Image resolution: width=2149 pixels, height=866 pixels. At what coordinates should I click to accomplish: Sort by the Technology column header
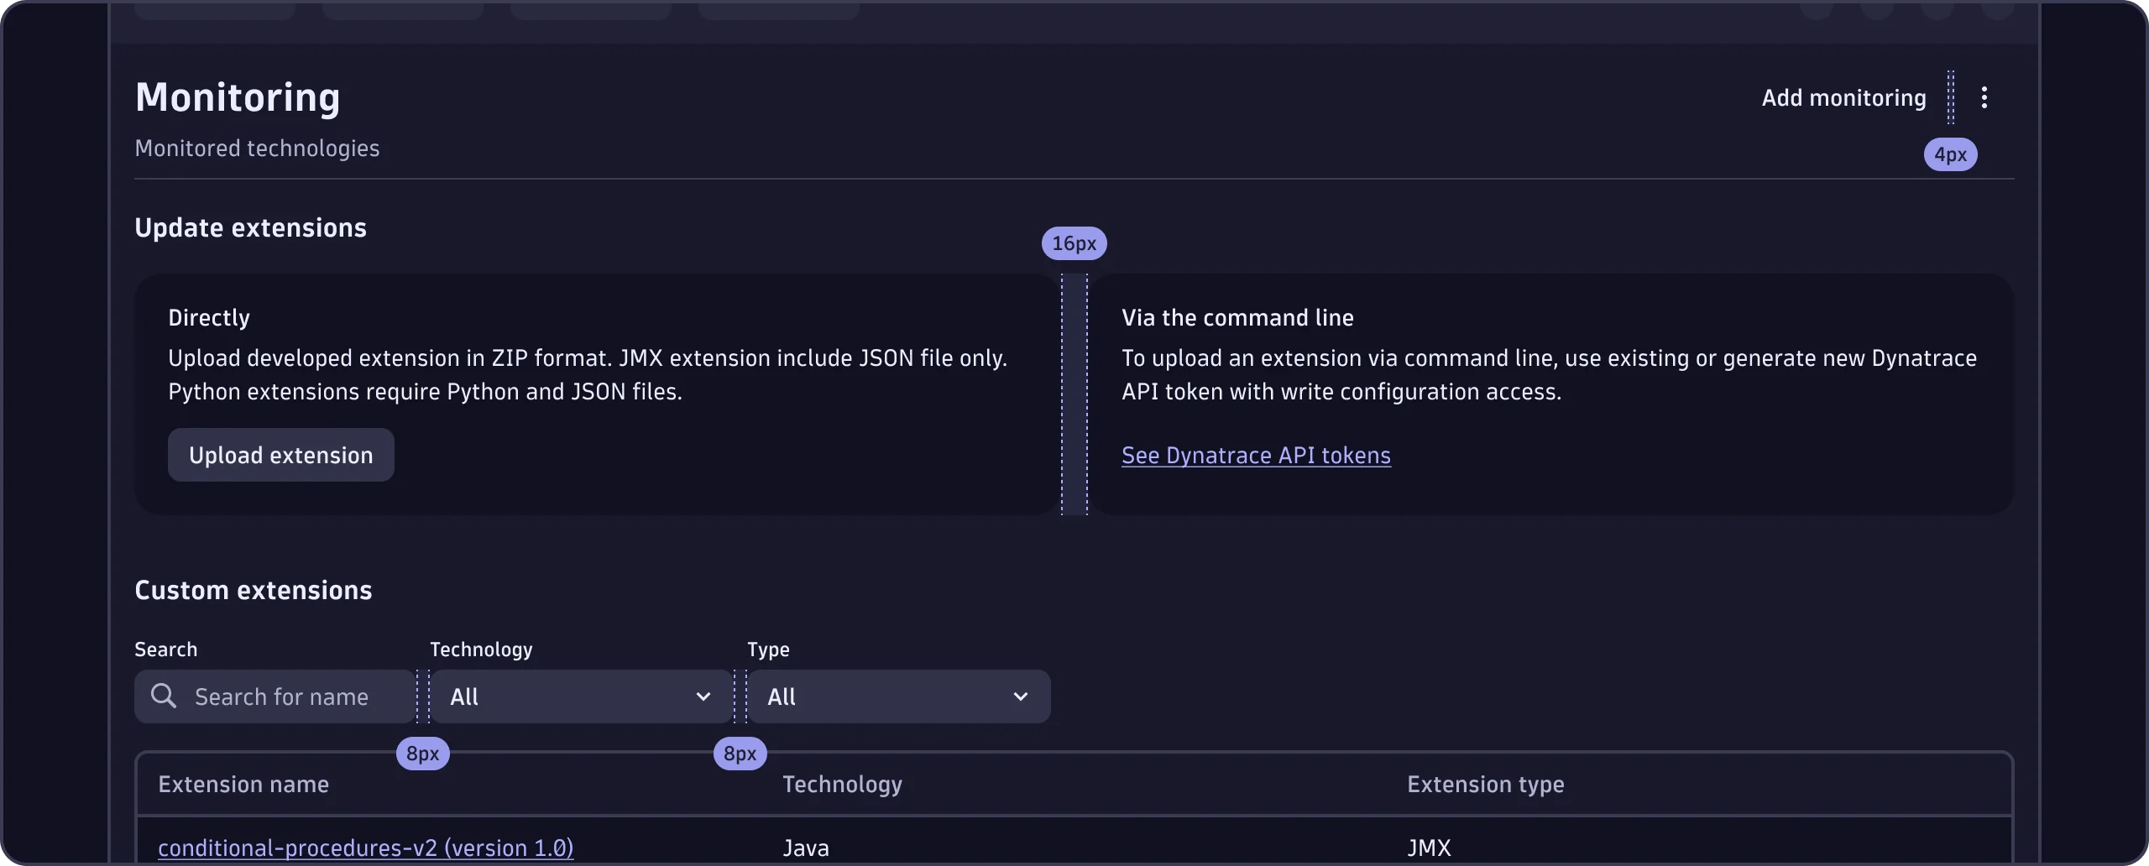(x=842, y=784)
